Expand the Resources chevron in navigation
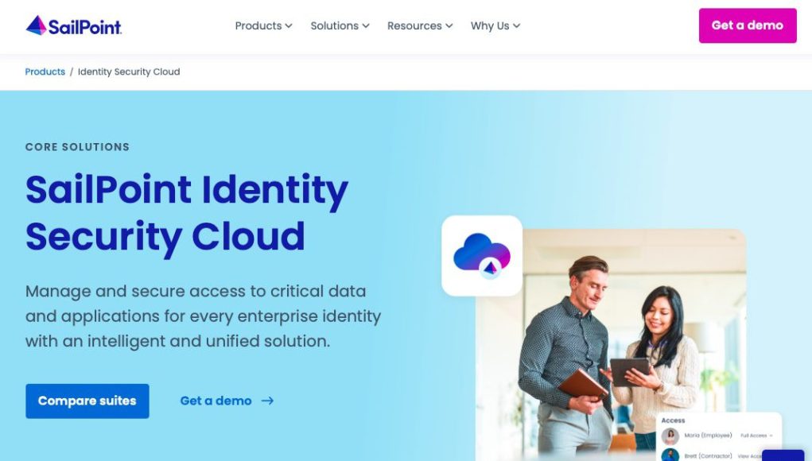The height and width of the screenshot is (461, 812). 449,26
